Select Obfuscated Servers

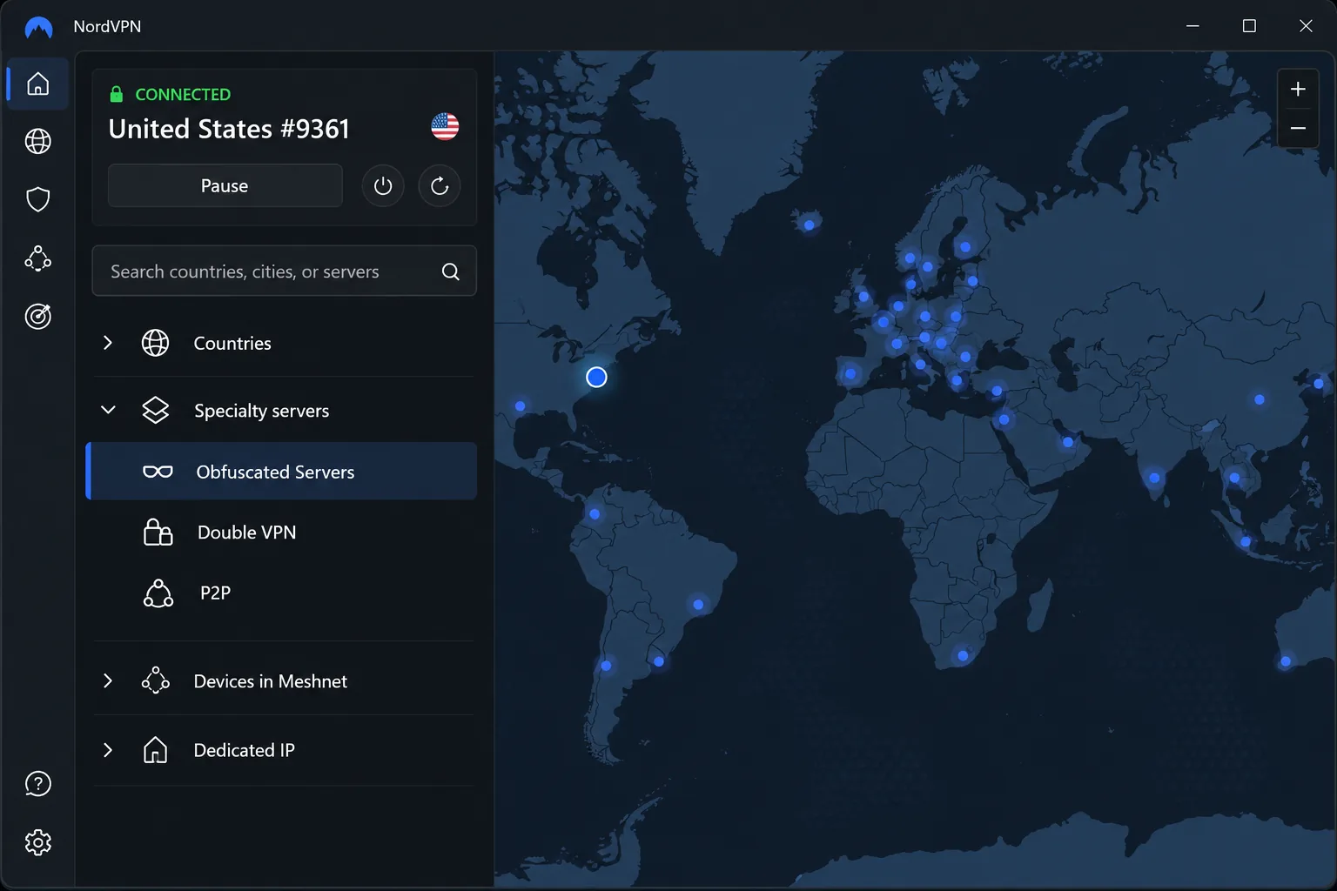click(281, 472)
